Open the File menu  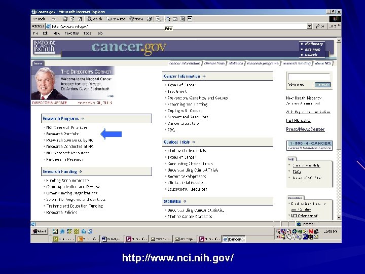pyautogui.click(x=35, y=33)
